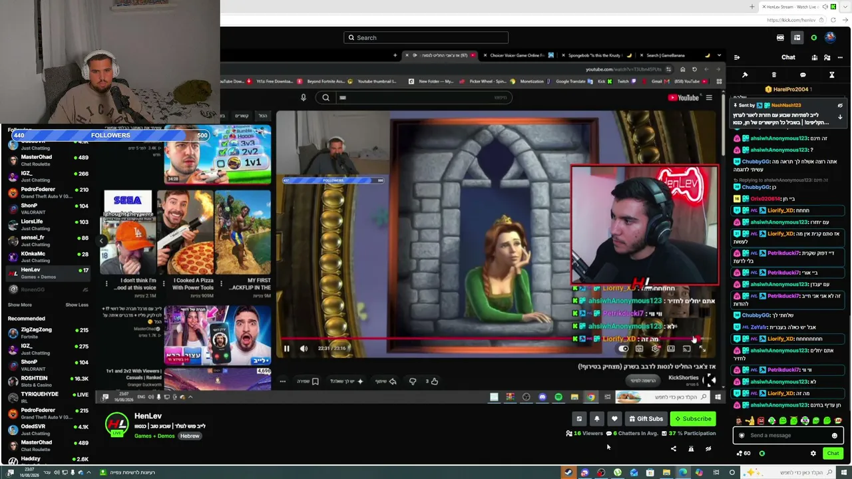
Task: Click the panel icon left of bell
Action: click(x=579, y=419)
